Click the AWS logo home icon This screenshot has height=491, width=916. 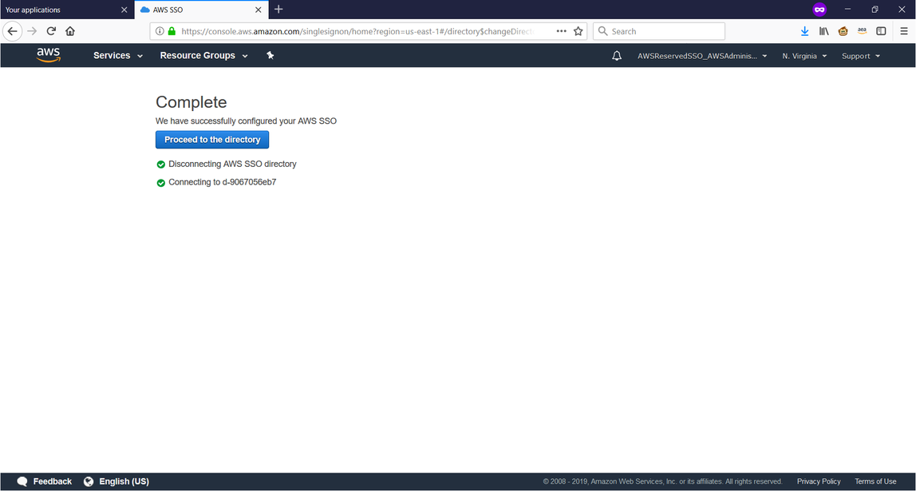click(49, 55)
